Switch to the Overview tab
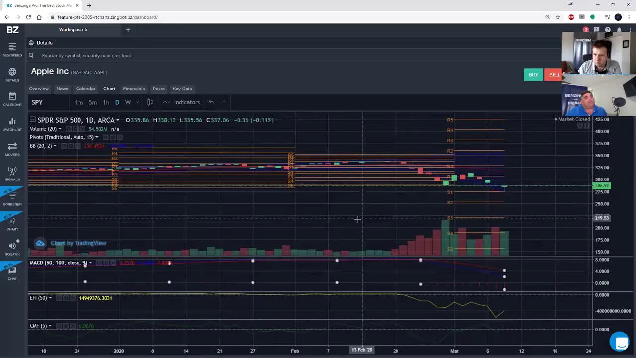Viewport: 636px width, 358px height. (x=39, y=89)
